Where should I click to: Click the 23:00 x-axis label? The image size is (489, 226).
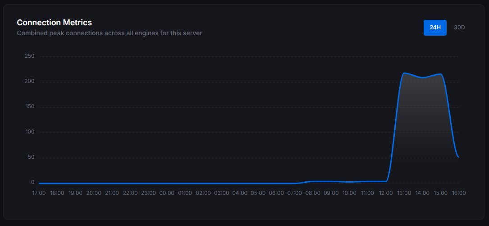[x=148, y=193]
